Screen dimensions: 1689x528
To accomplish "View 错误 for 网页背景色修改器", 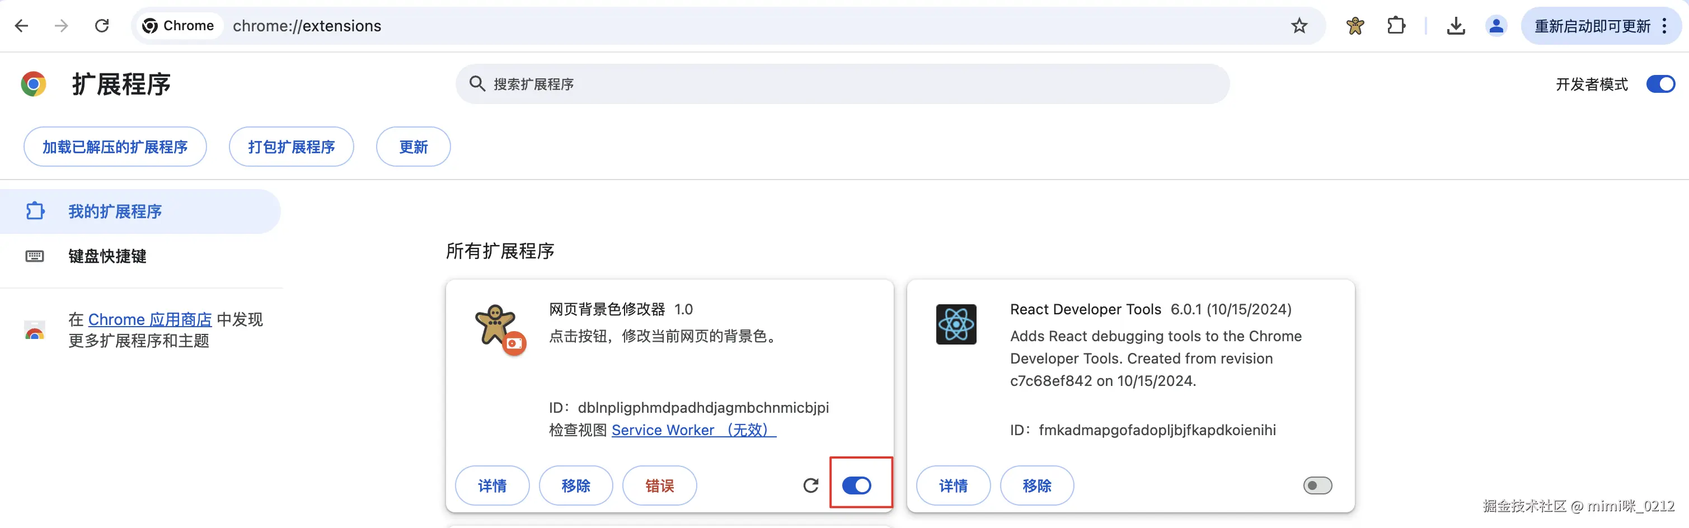I will 660,485.
